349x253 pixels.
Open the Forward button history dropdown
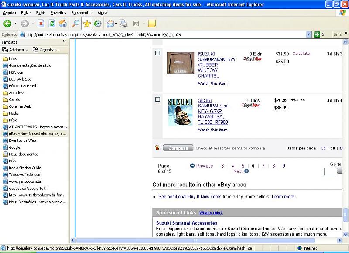(x=33, y=24)
